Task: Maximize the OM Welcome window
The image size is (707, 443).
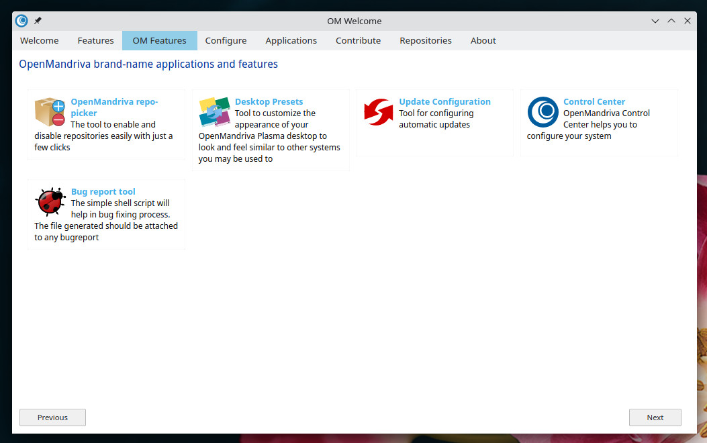Action: point(671,21)
